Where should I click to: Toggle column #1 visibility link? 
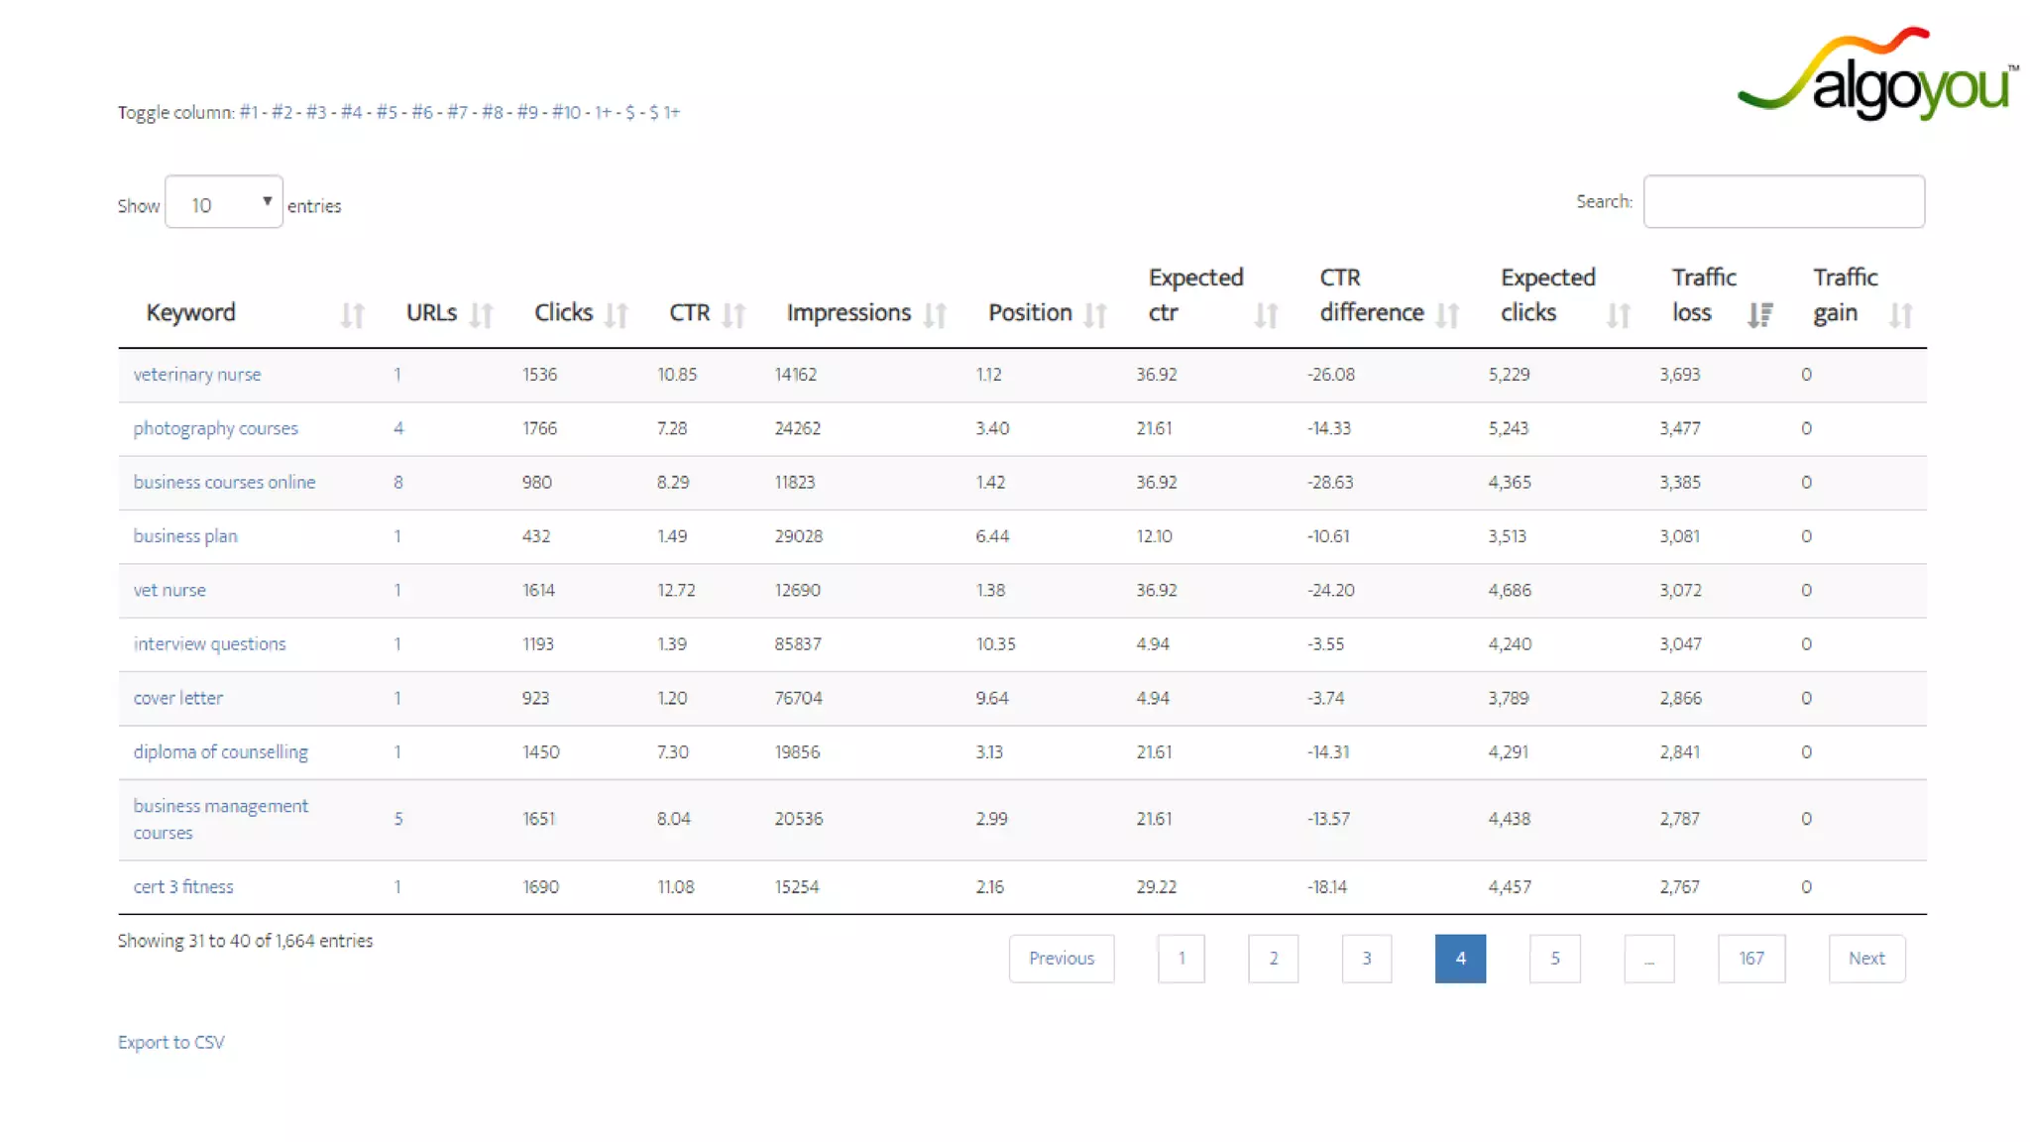[x=248, y=112]
